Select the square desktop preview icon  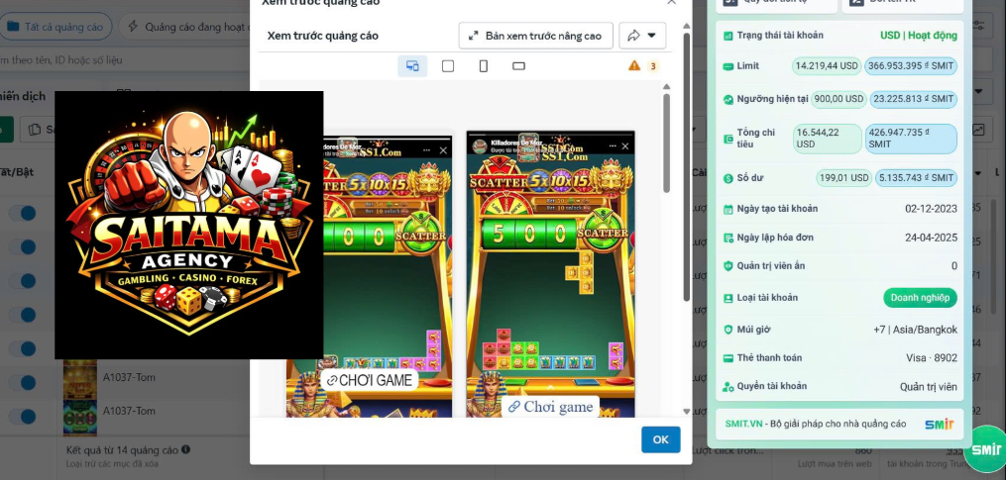coord(448,66)
